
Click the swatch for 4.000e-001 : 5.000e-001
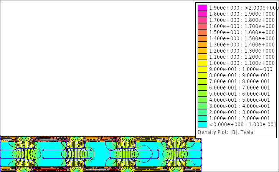(202, 100)
